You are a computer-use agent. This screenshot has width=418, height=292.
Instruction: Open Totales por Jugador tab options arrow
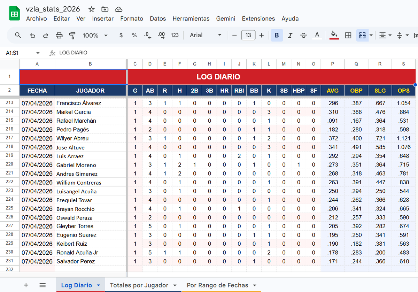point(175,285)
